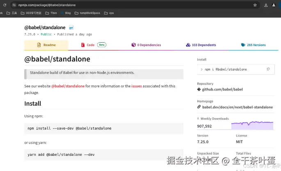Click the Unpacked Size label

point(208,153)
